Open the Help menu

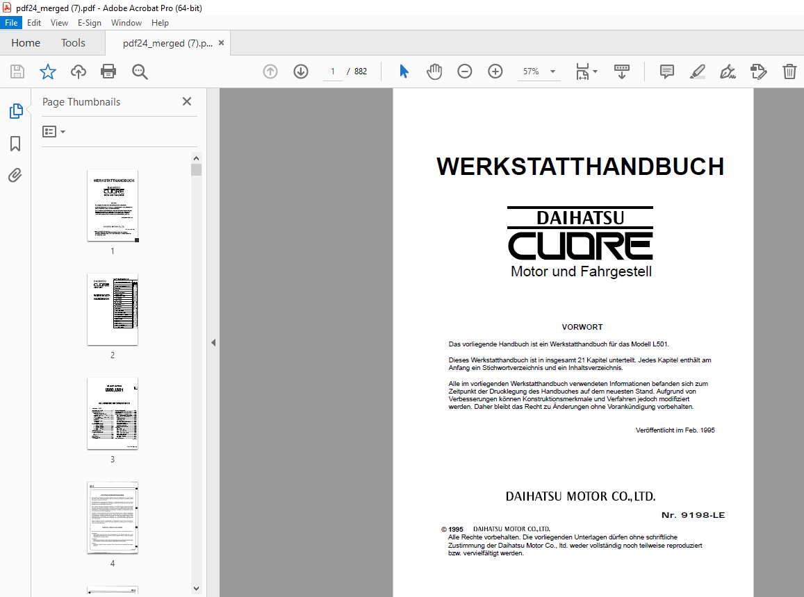(x=160, y=22)
